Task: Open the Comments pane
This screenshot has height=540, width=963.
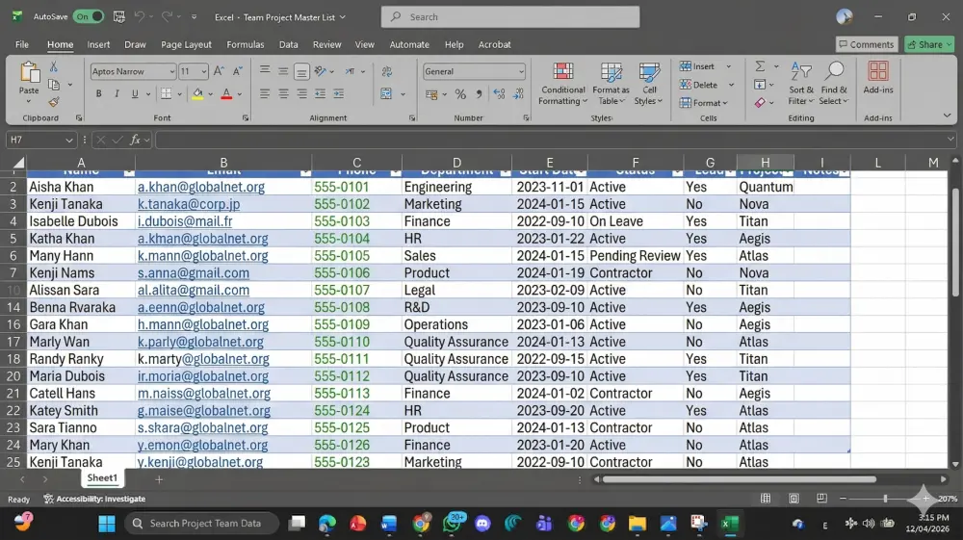Action: click(x=866, y=44)
